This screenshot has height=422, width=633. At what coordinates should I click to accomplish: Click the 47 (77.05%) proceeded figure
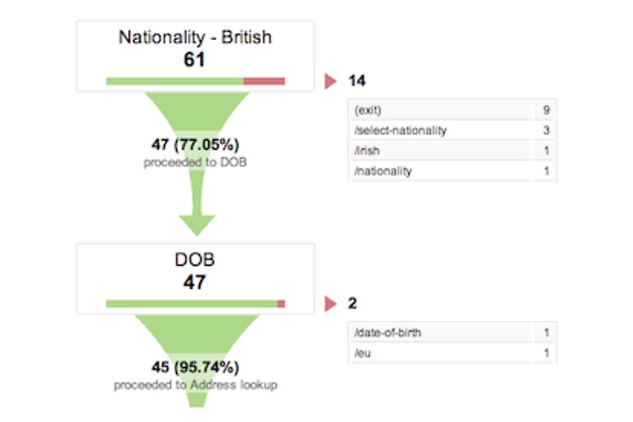click(195, 144)
